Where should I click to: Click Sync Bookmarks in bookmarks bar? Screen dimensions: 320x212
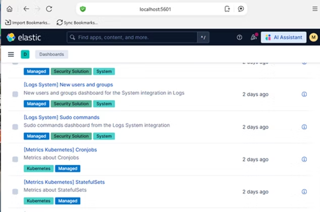click(77, 22)
